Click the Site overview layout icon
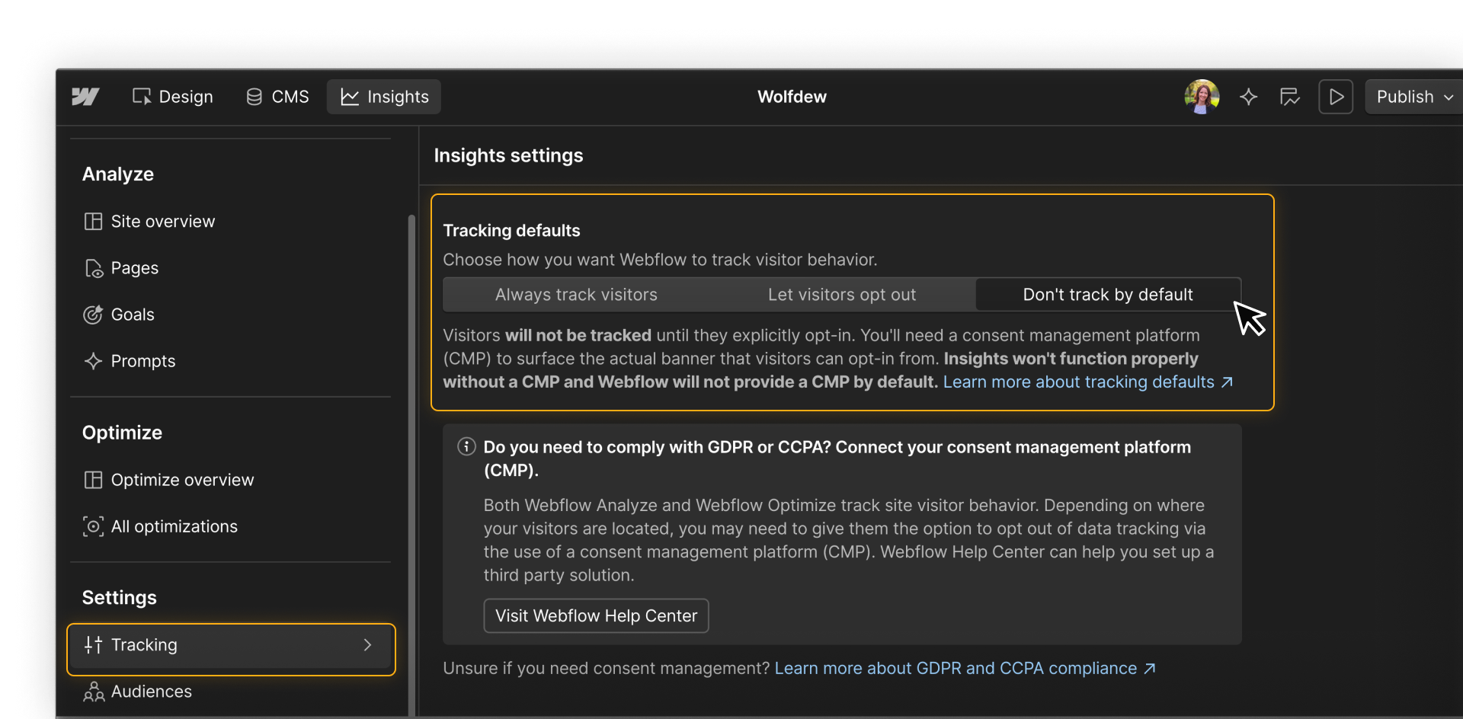Screen dimensions: 1463x719 93,222
